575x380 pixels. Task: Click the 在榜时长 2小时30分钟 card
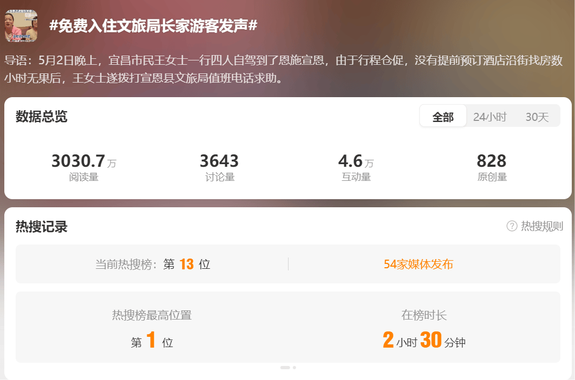424,328
